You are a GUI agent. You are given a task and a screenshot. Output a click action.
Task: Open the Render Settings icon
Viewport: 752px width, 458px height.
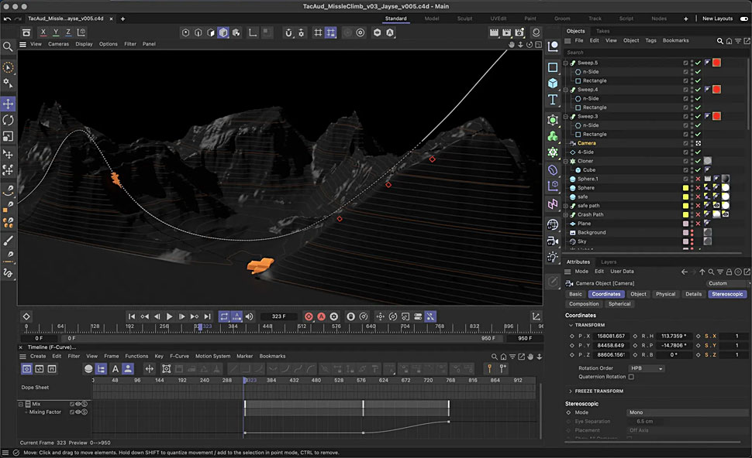click(519, 32)
